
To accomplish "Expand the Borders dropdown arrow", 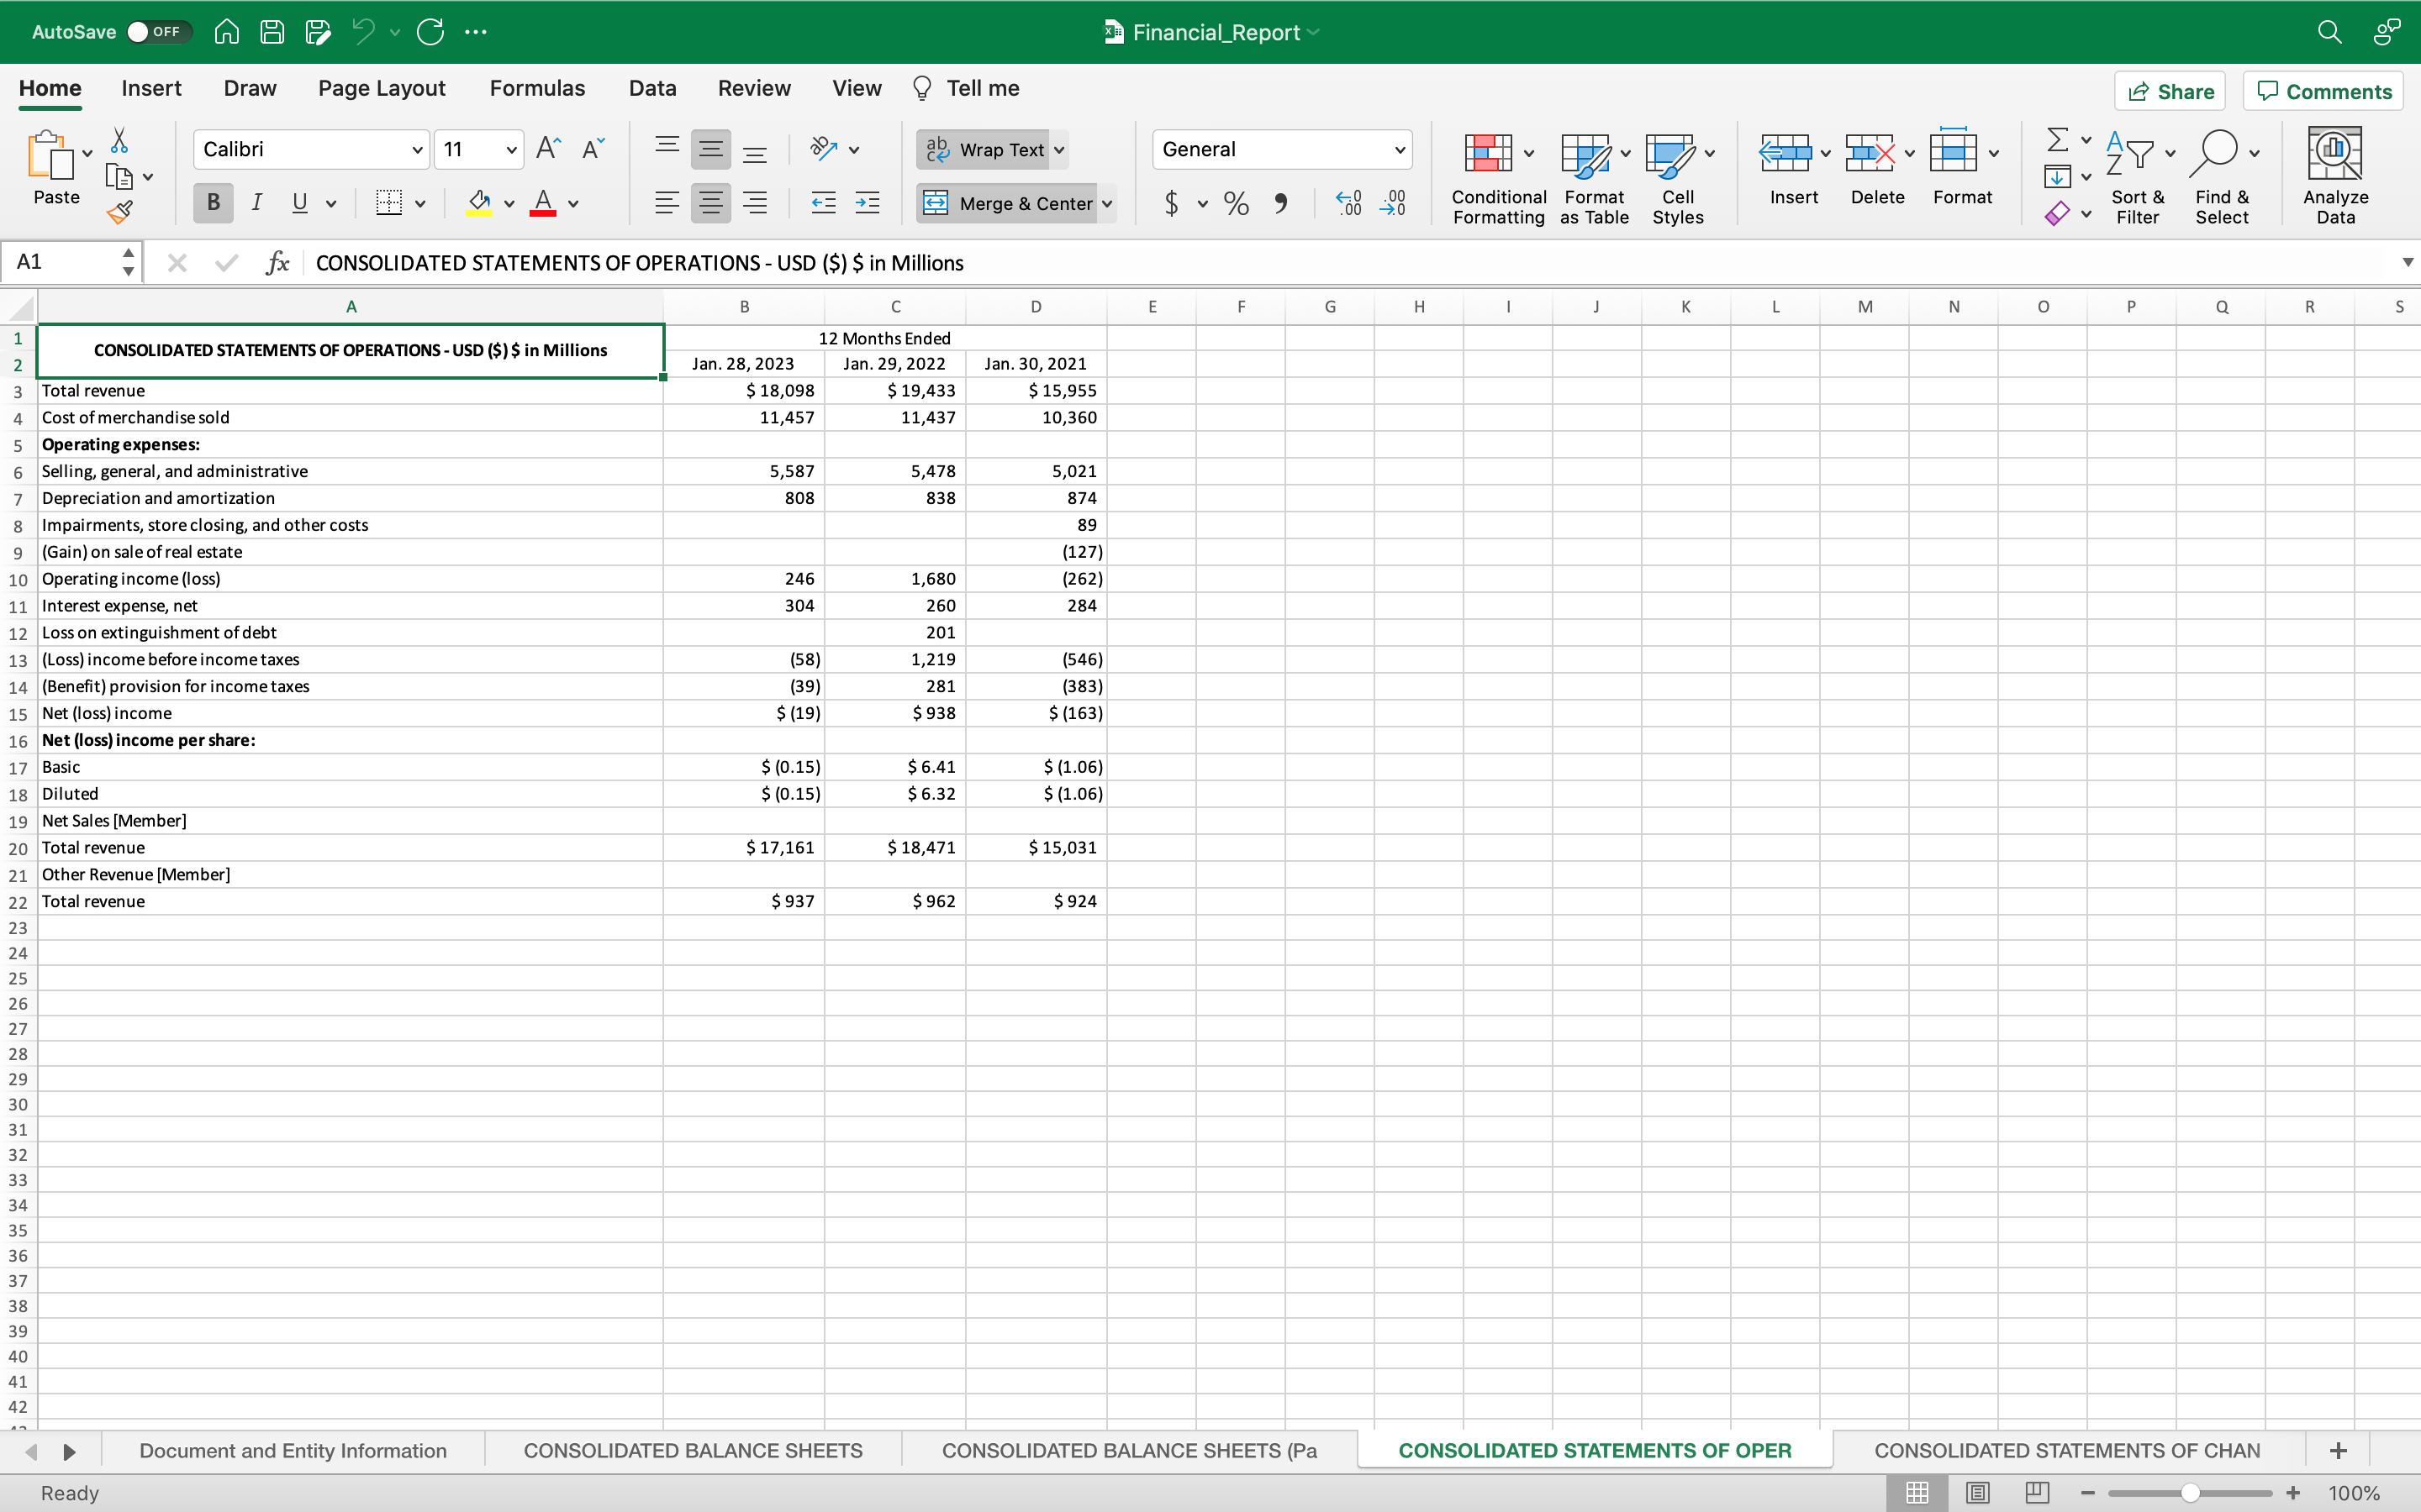I will pos(420,204).
